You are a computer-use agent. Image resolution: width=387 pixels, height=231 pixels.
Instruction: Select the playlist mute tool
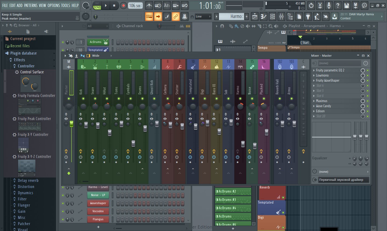click(248, 26)
